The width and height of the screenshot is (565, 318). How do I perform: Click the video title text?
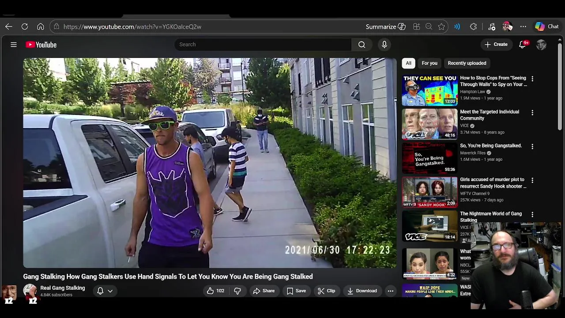(168, 276)
